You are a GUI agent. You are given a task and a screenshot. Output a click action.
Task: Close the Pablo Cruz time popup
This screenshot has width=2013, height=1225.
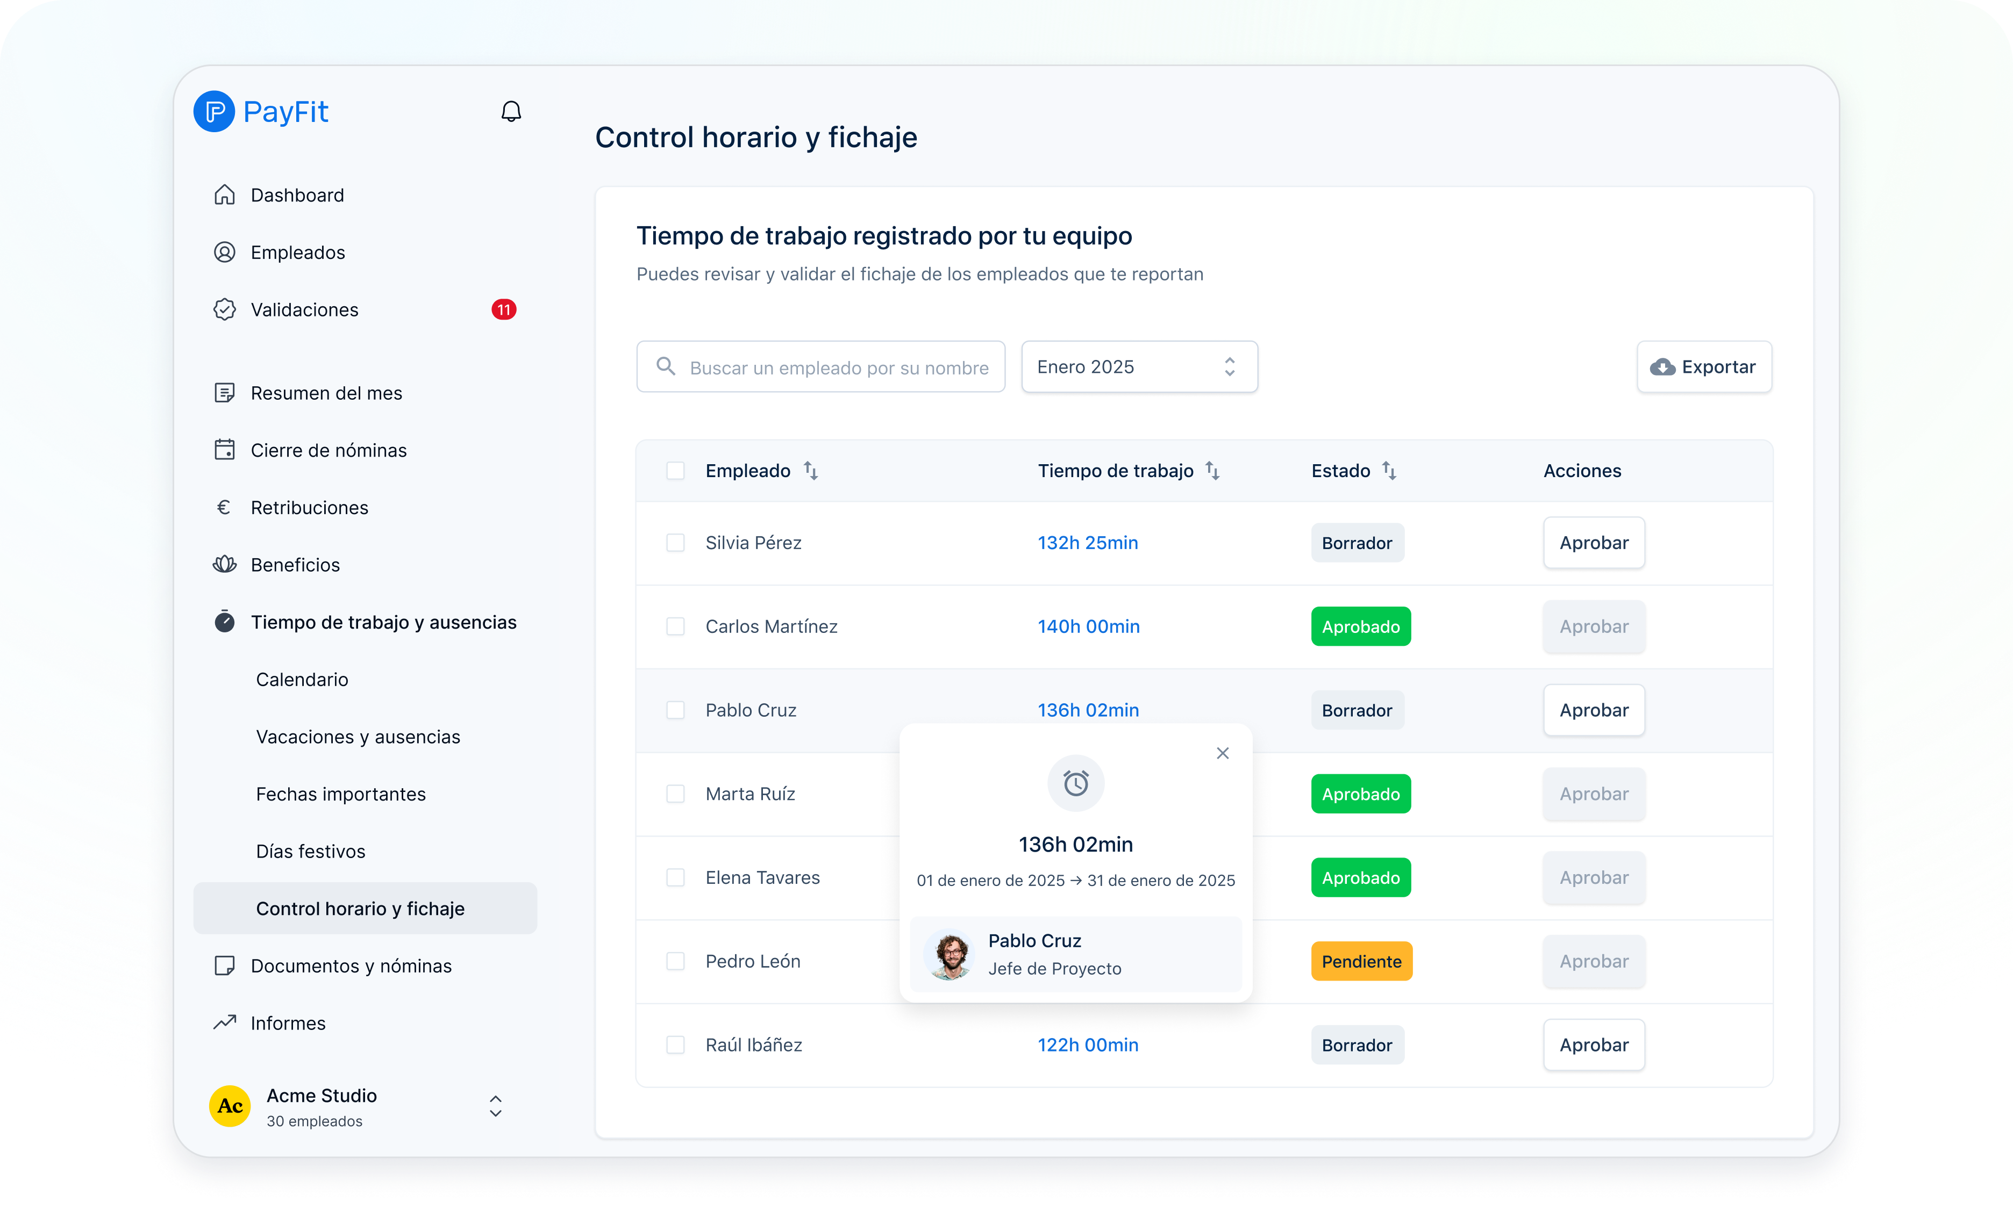click(1222, 753)
